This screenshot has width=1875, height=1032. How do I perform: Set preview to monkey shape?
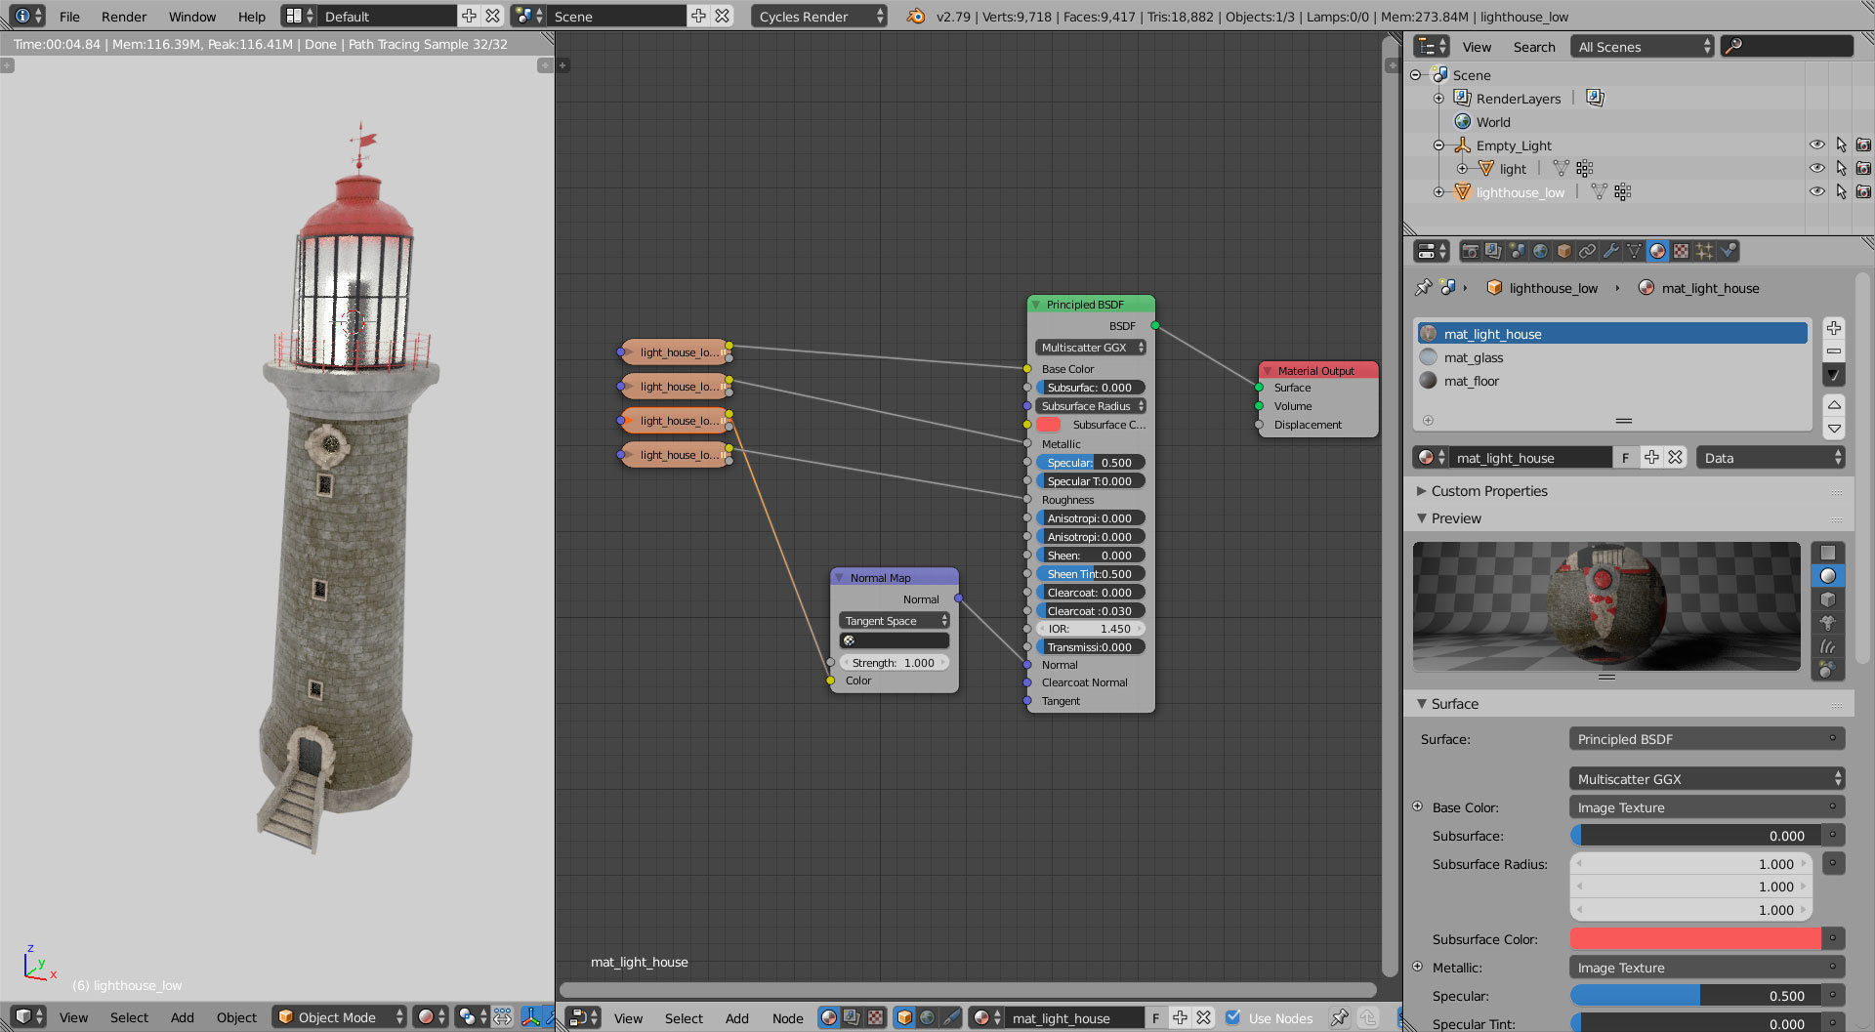click(x=1827, y=623)
